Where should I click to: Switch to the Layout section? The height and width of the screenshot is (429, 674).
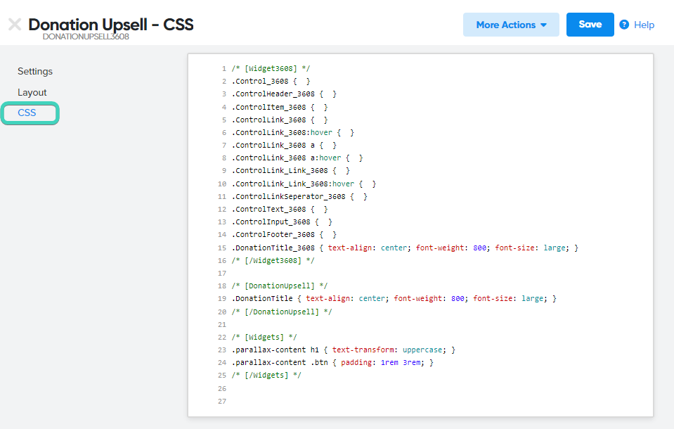click(32, 93)
